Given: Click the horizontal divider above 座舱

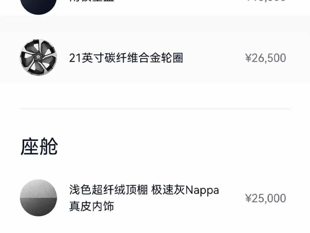Looking at the screenshot, I should click(x=155, y=108).
